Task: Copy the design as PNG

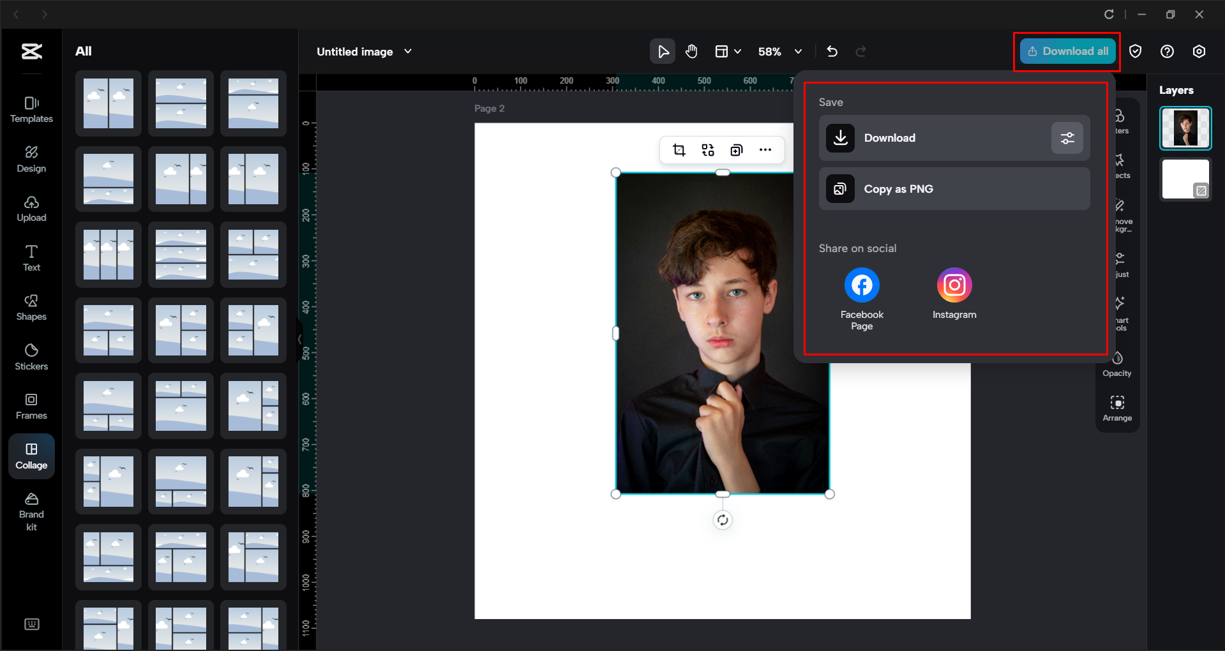Action: click(x=954, y=188)
